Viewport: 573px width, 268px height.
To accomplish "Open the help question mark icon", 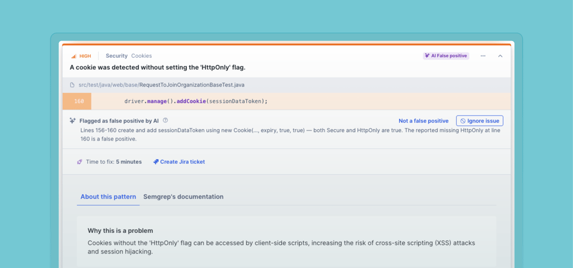I will point(165,120).
